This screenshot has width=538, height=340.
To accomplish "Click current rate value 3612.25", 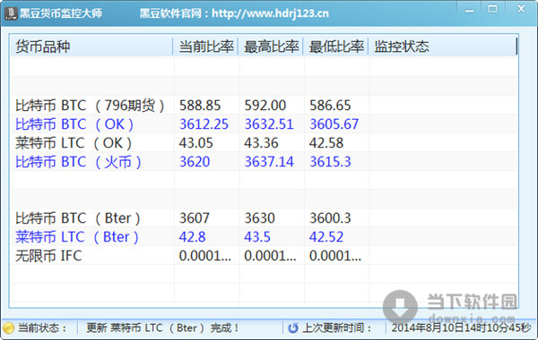I will [204, 124].
